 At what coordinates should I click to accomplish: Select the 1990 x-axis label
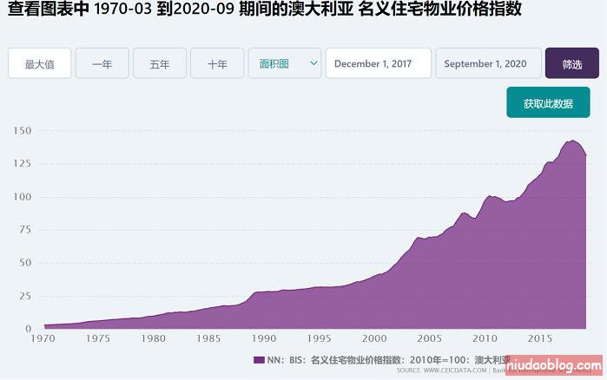click(264, 338)
